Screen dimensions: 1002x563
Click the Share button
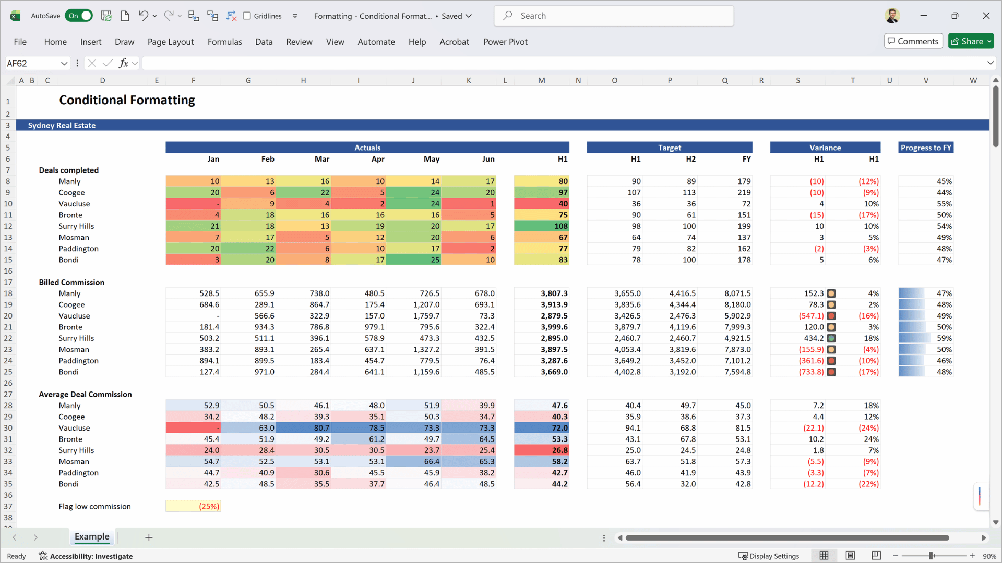coord(971,41)
